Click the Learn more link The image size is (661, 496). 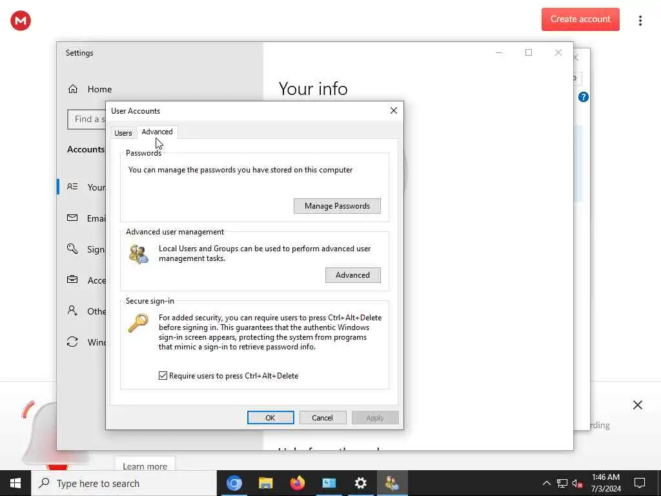pyautogui.click(x=145, y=466)
